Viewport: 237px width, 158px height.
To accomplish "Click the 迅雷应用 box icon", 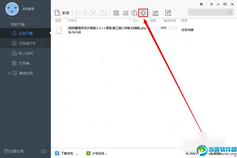I will (x=7, y=151).
